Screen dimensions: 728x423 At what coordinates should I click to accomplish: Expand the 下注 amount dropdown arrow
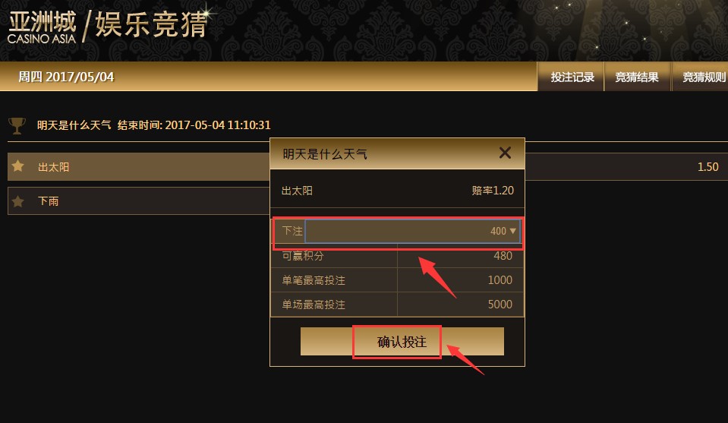[512, 231]
